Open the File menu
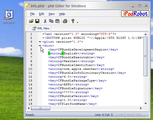Image resolution: width=153 pixels, height=120 pixels. pyautogui.click(x=32, y=14)
